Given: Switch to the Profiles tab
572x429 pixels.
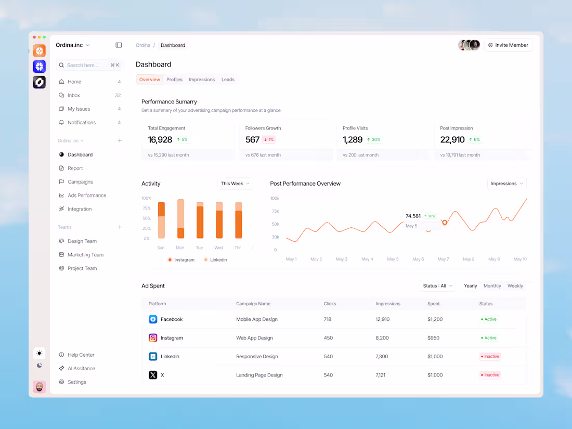Looking at the screenshot, I should tap(174, 79).
